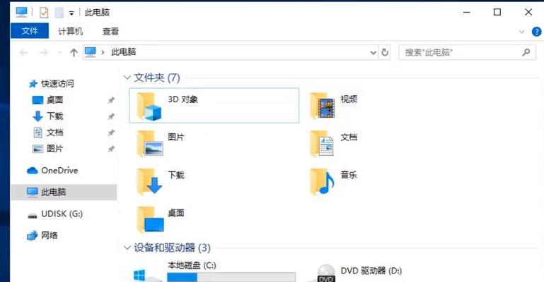Select 快速访问 in the navigation pane

57,84
